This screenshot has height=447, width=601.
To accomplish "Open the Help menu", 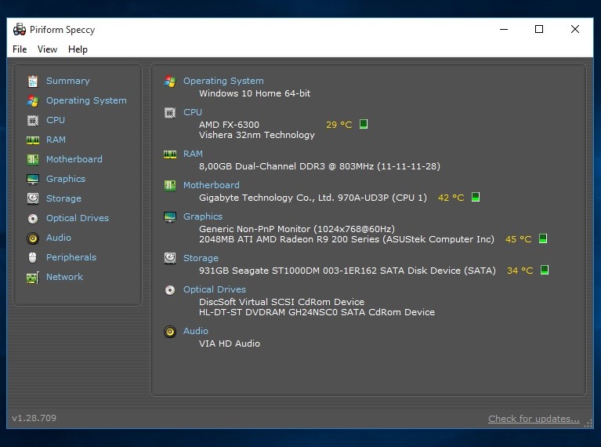I will [78, 49].
